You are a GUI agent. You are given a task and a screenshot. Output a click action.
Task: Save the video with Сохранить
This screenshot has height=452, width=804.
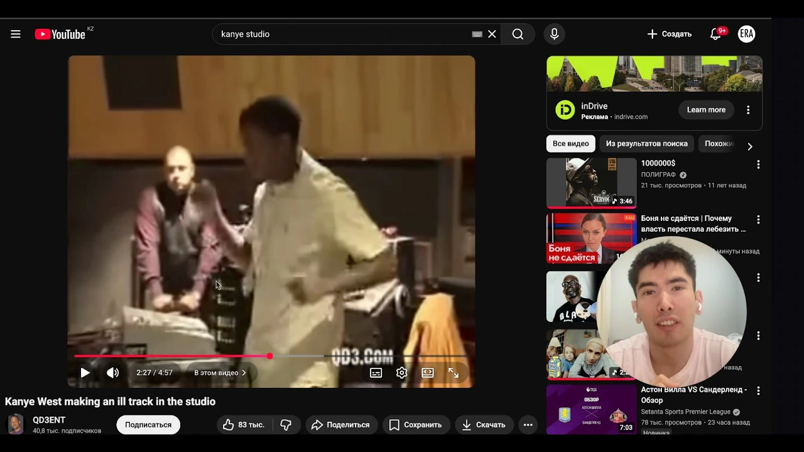tap(416, 425)
